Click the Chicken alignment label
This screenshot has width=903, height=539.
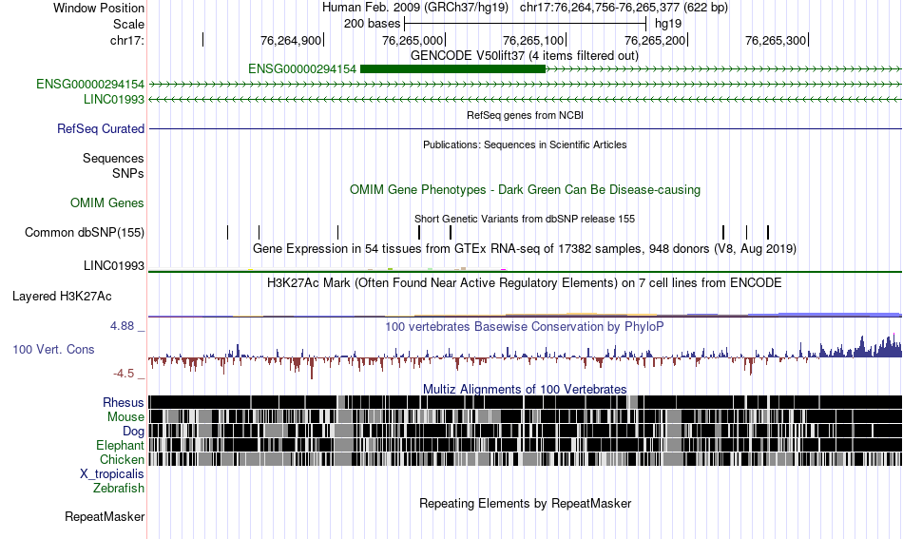[122, 459]
